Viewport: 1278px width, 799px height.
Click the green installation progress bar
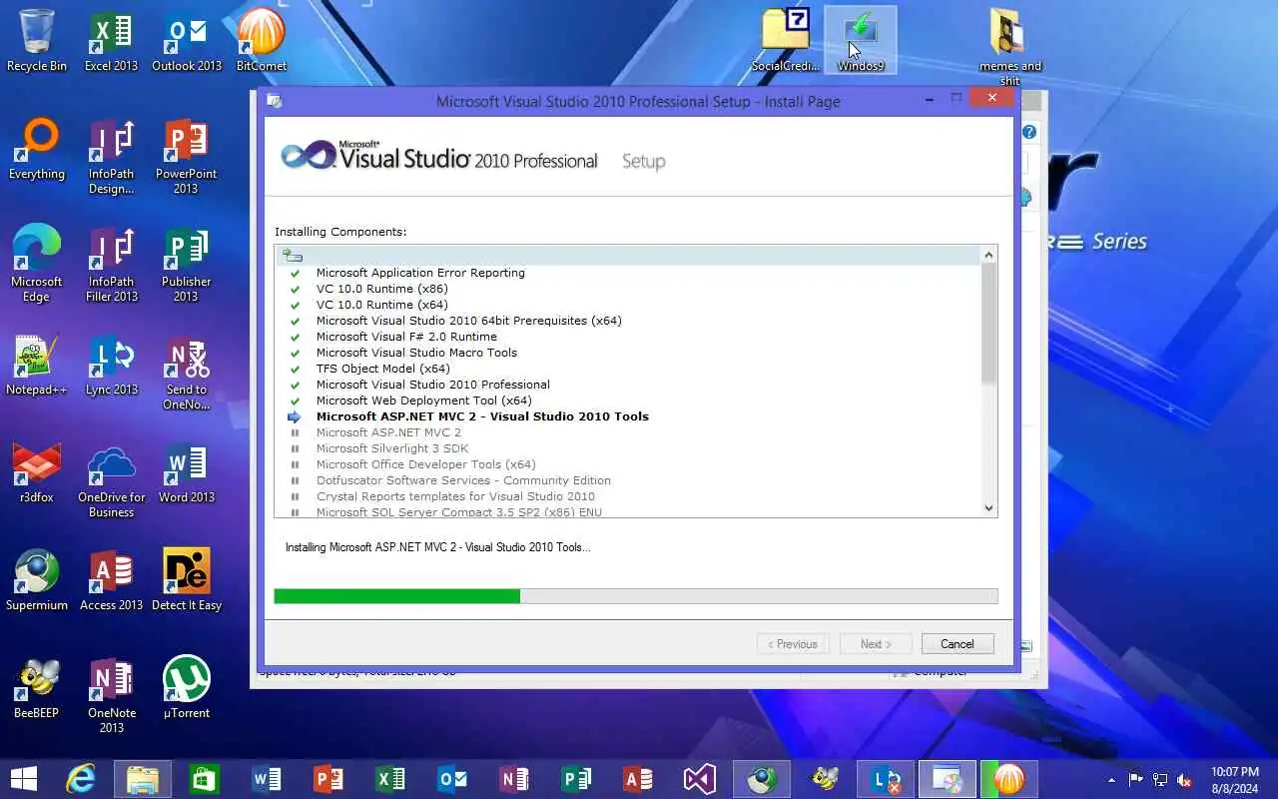click(397, 596)
